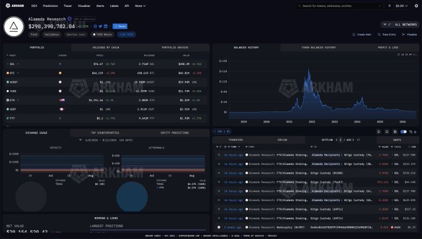Viewport: 422px width, 239px height.
Task: Click the copy icon above transfers
Action: pos(411,132)
